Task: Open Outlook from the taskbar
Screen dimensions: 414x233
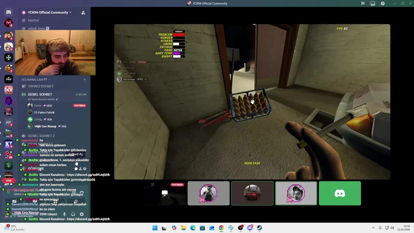Action: pos(212,228)
